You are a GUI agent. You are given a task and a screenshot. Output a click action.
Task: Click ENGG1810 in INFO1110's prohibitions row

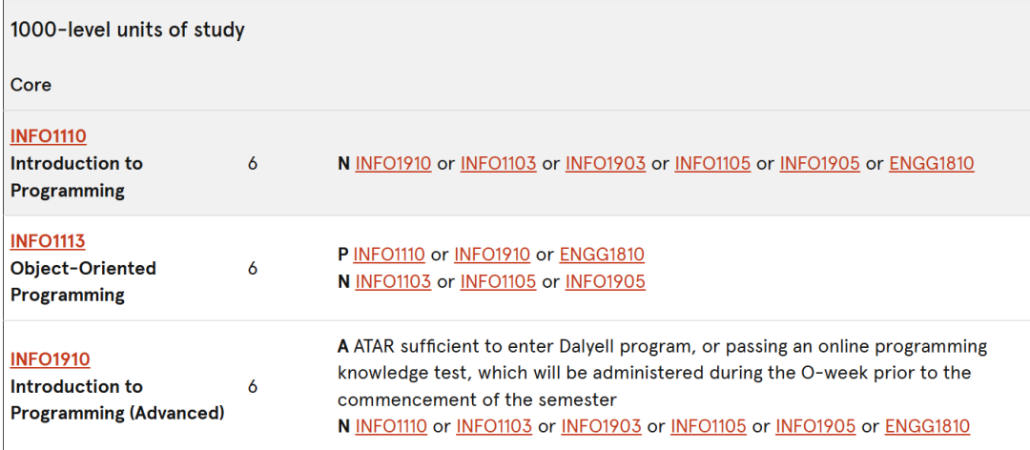point(932,164)
